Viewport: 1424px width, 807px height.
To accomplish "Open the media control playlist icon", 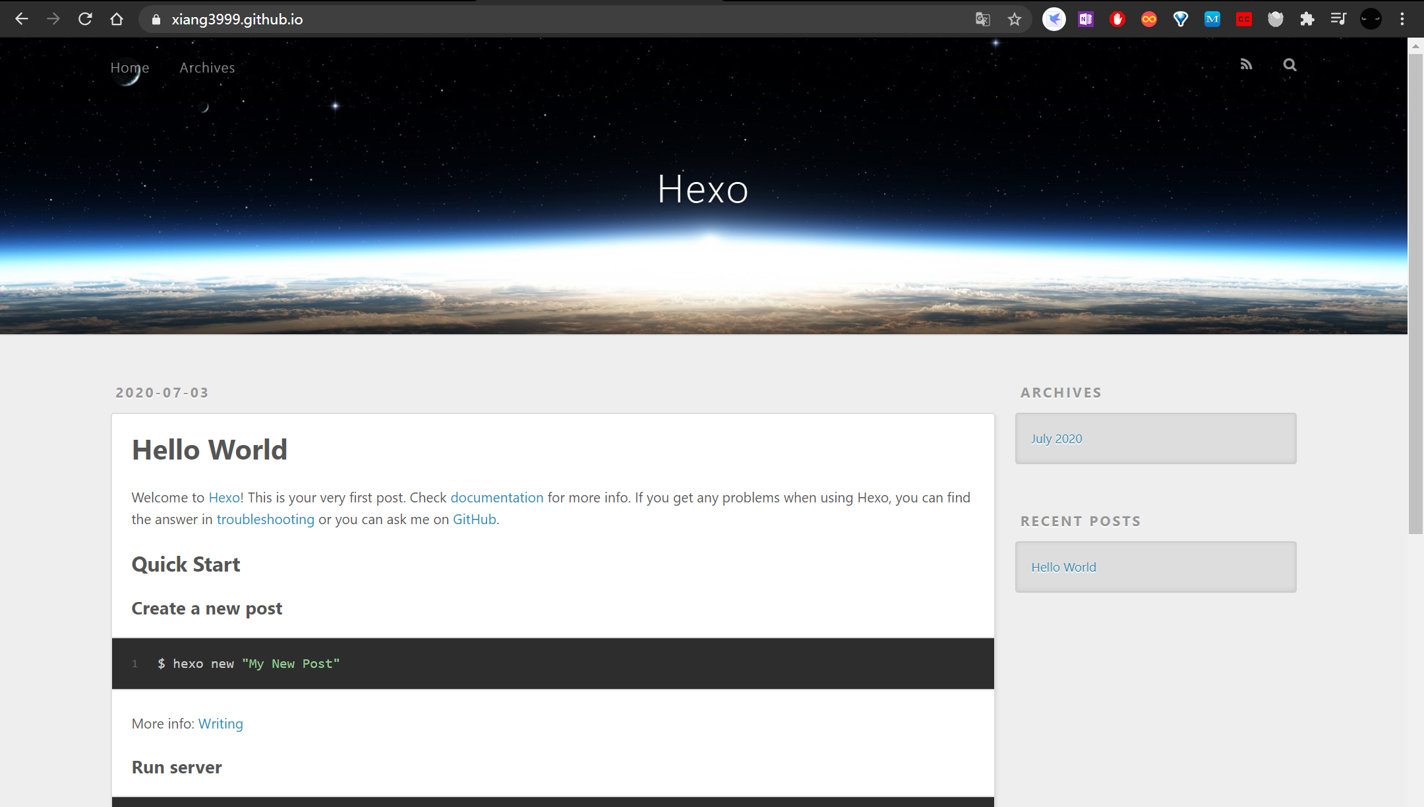I will tap(1338, 19).
